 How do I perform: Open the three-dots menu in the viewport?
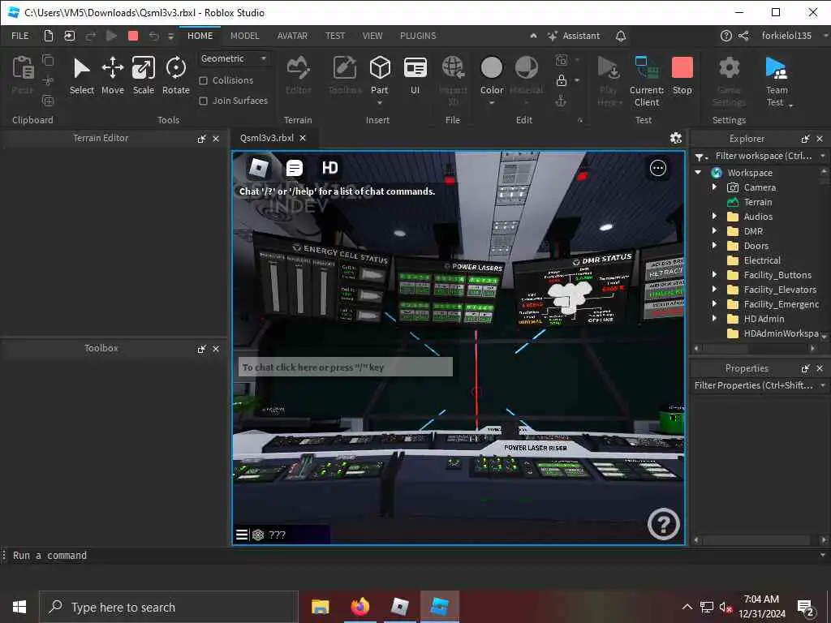[657, 169]
